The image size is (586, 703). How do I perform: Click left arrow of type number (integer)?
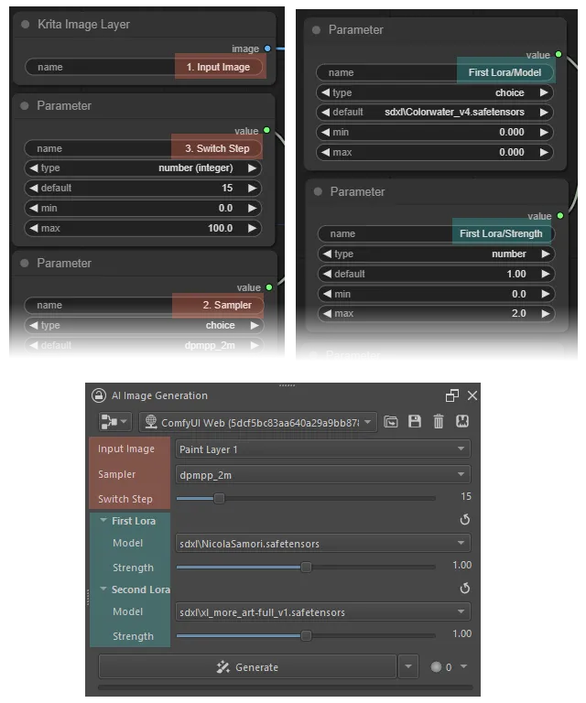tap(34, 168)
